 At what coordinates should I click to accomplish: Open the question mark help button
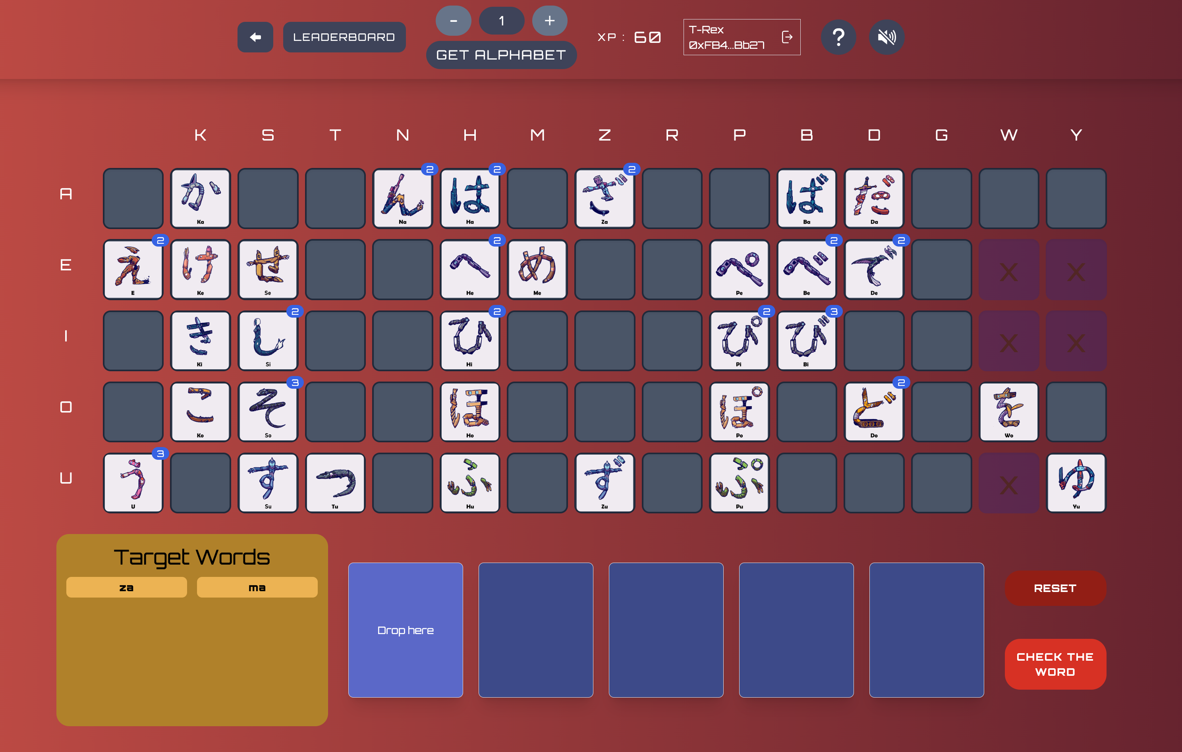838,37
